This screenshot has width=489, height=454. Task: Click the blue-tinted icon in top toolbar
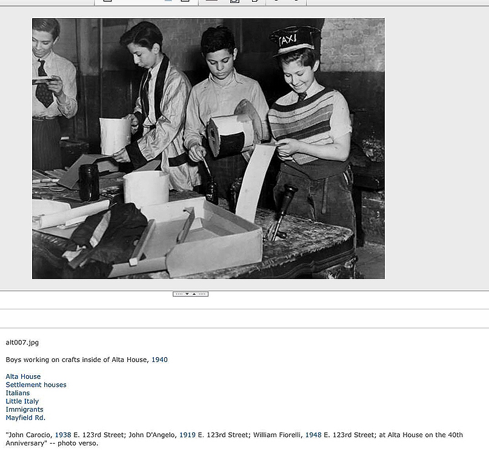(x=168, y=1)
